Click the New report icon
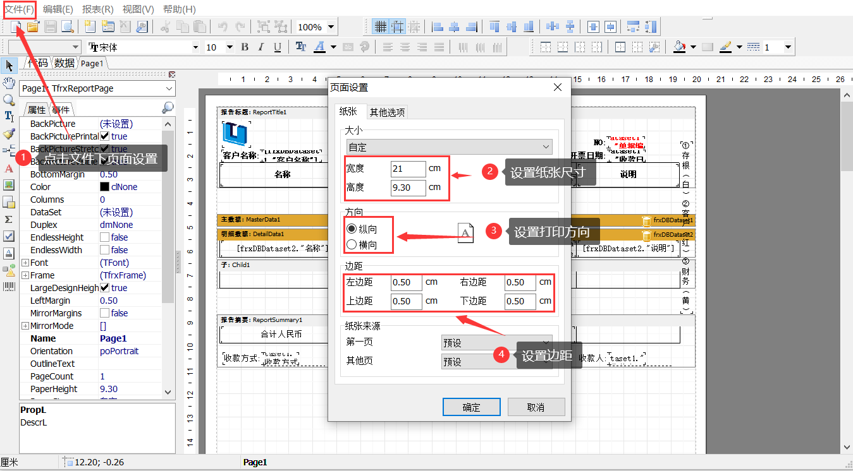 [15, 27]
